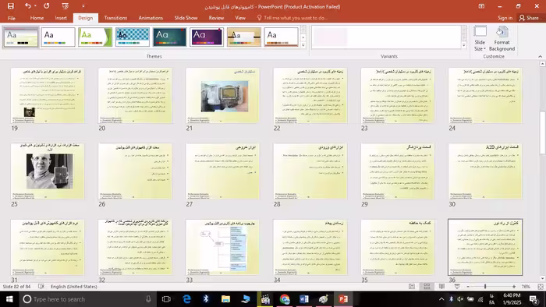Switch to the Transitions tab

pos(115,18)
